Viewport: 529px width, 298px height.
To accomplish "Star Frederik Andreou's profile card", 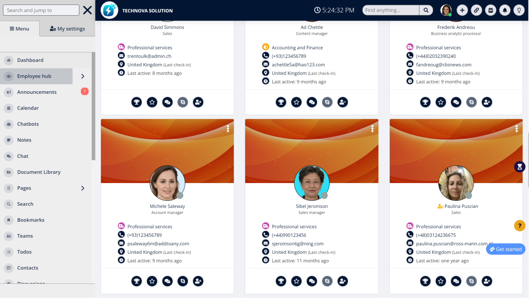I will tap(441, 102).
